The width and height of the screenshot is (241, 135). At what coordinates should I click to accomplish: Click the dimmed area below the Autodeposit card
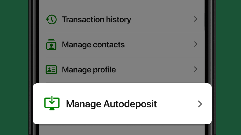coord(121,130)
